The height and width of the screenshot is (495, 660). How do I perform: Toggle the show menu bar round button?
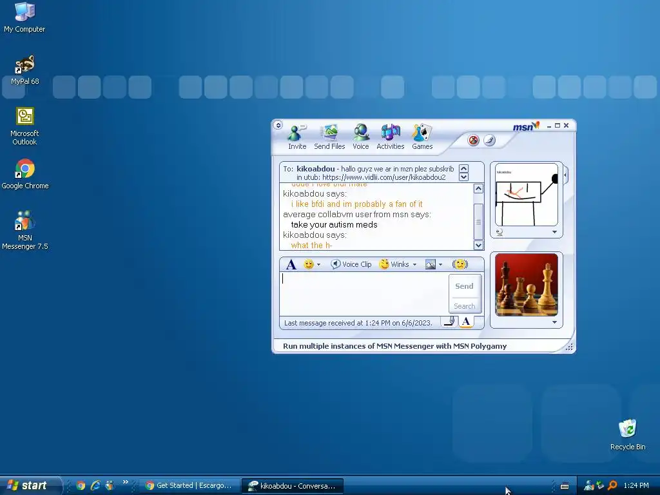(278, 125)
